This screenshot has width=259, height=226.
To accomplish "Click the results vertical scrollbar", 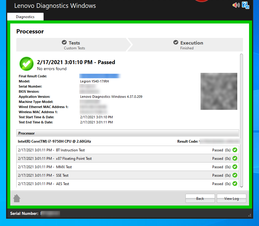I will pyautogui.click(x=241, y=120).
